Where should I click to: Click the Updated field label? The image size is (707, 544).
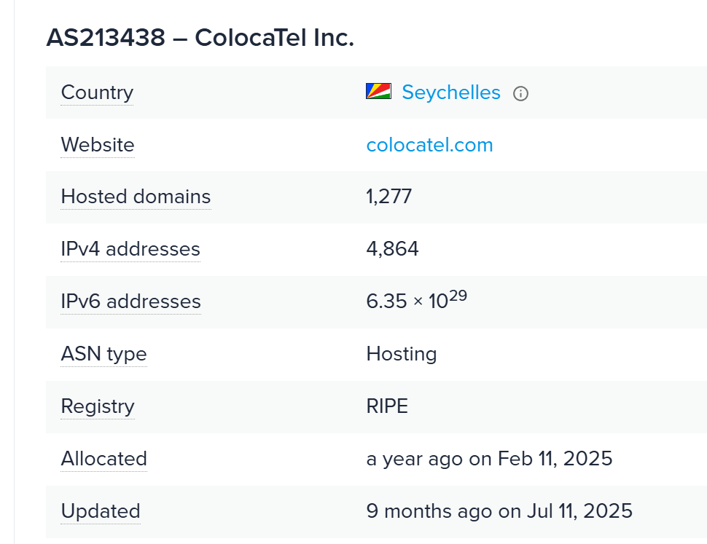101,511
